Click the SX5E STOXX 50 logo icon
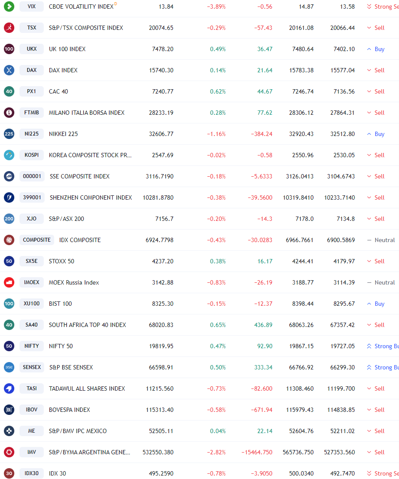Viewport: 399px width, 479px height. (x=9, y=261)
